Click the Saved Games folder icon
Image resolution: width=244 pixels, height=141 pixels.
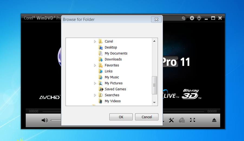tap(101, 89)
